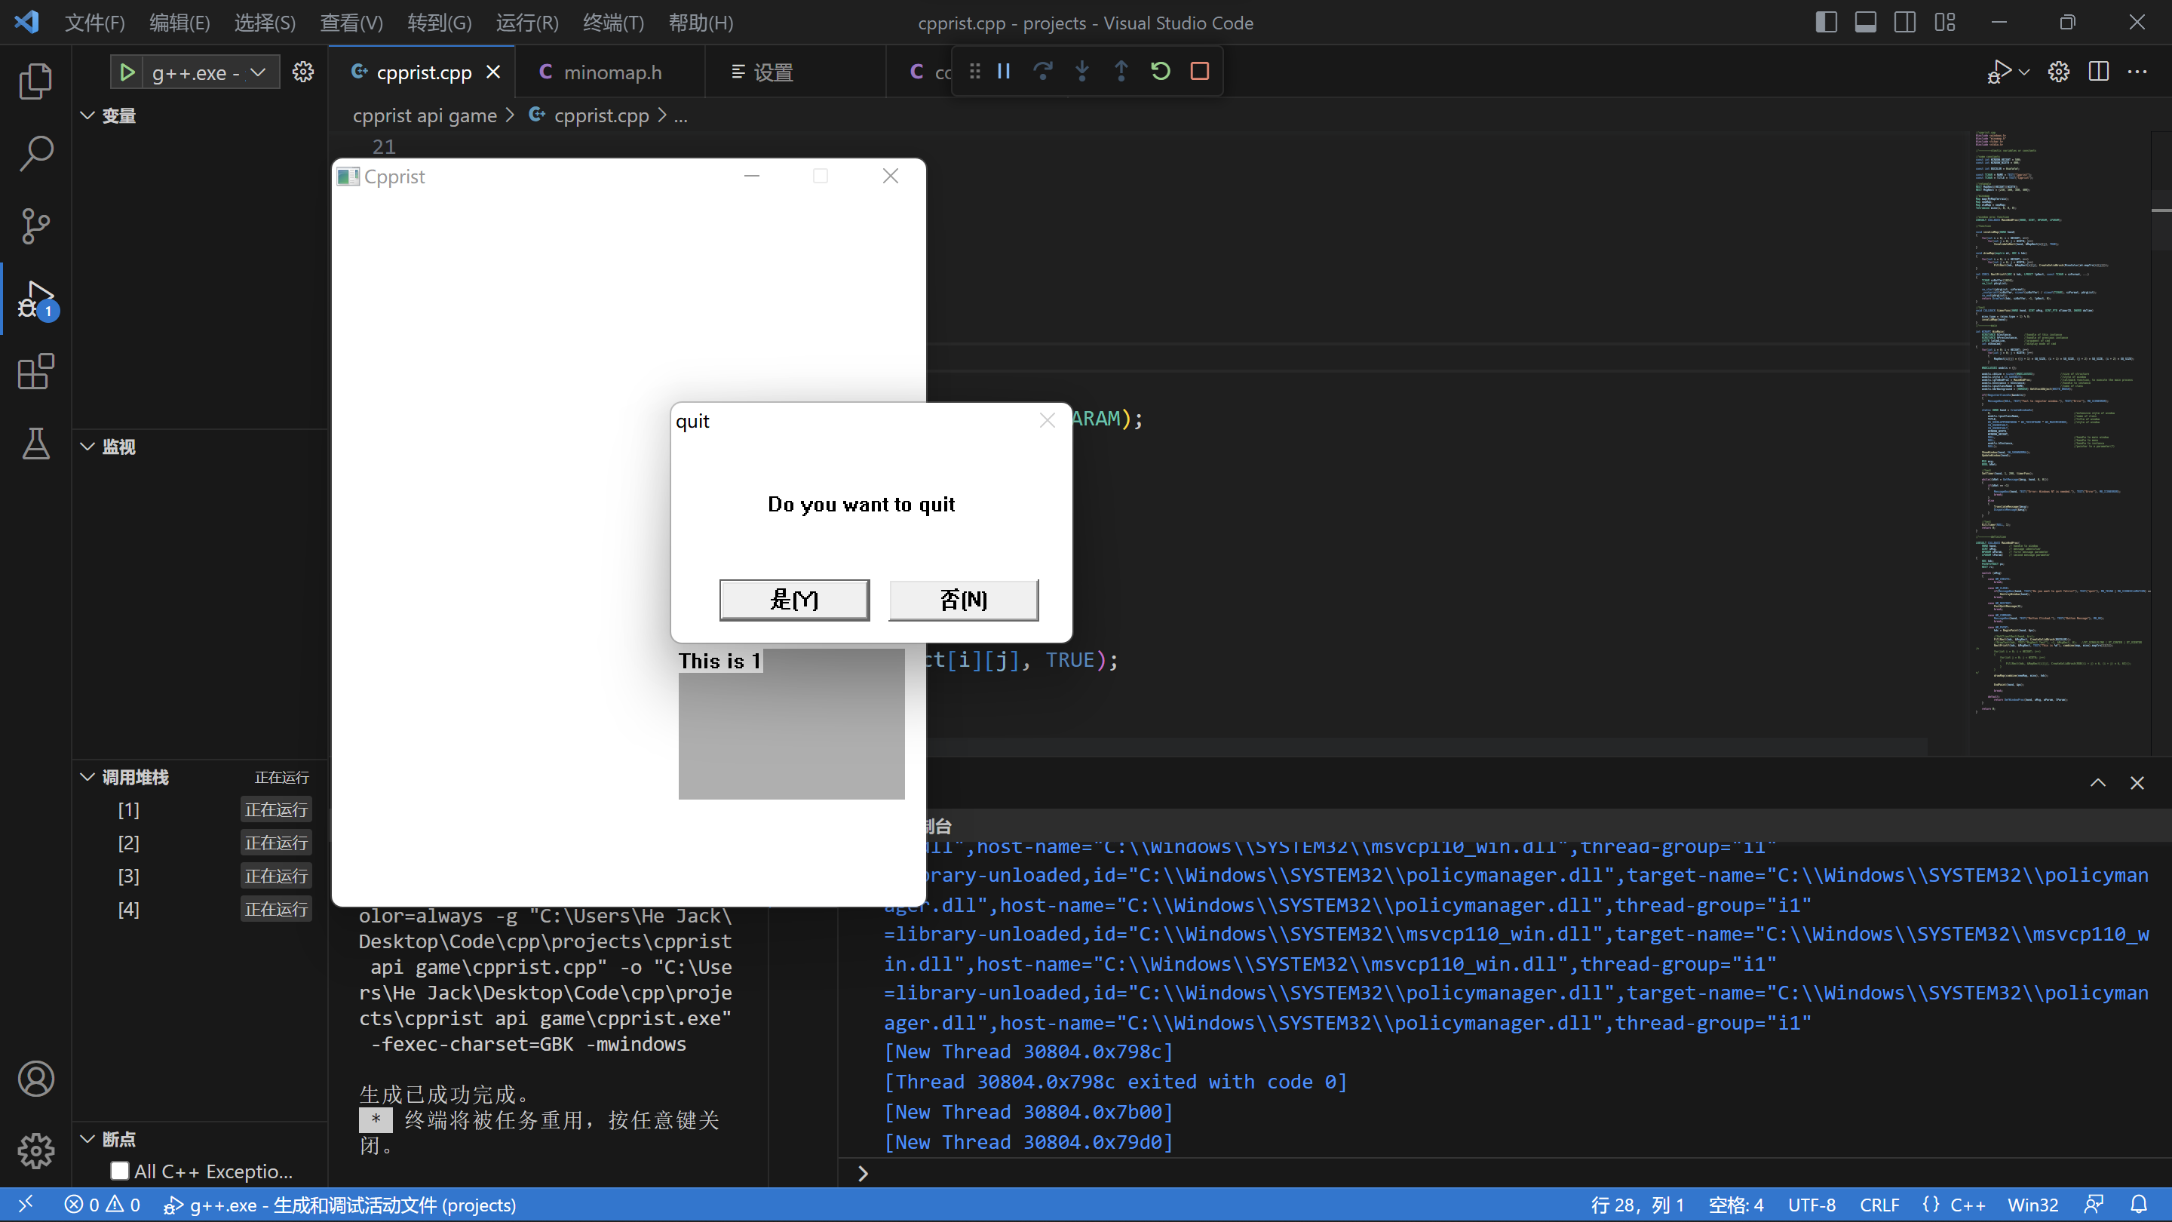The width and height of the screenshot is (2172, 1222).
Task: Open the Search view in activity bar
Action: pyautogui.click(x=35, y=153)
